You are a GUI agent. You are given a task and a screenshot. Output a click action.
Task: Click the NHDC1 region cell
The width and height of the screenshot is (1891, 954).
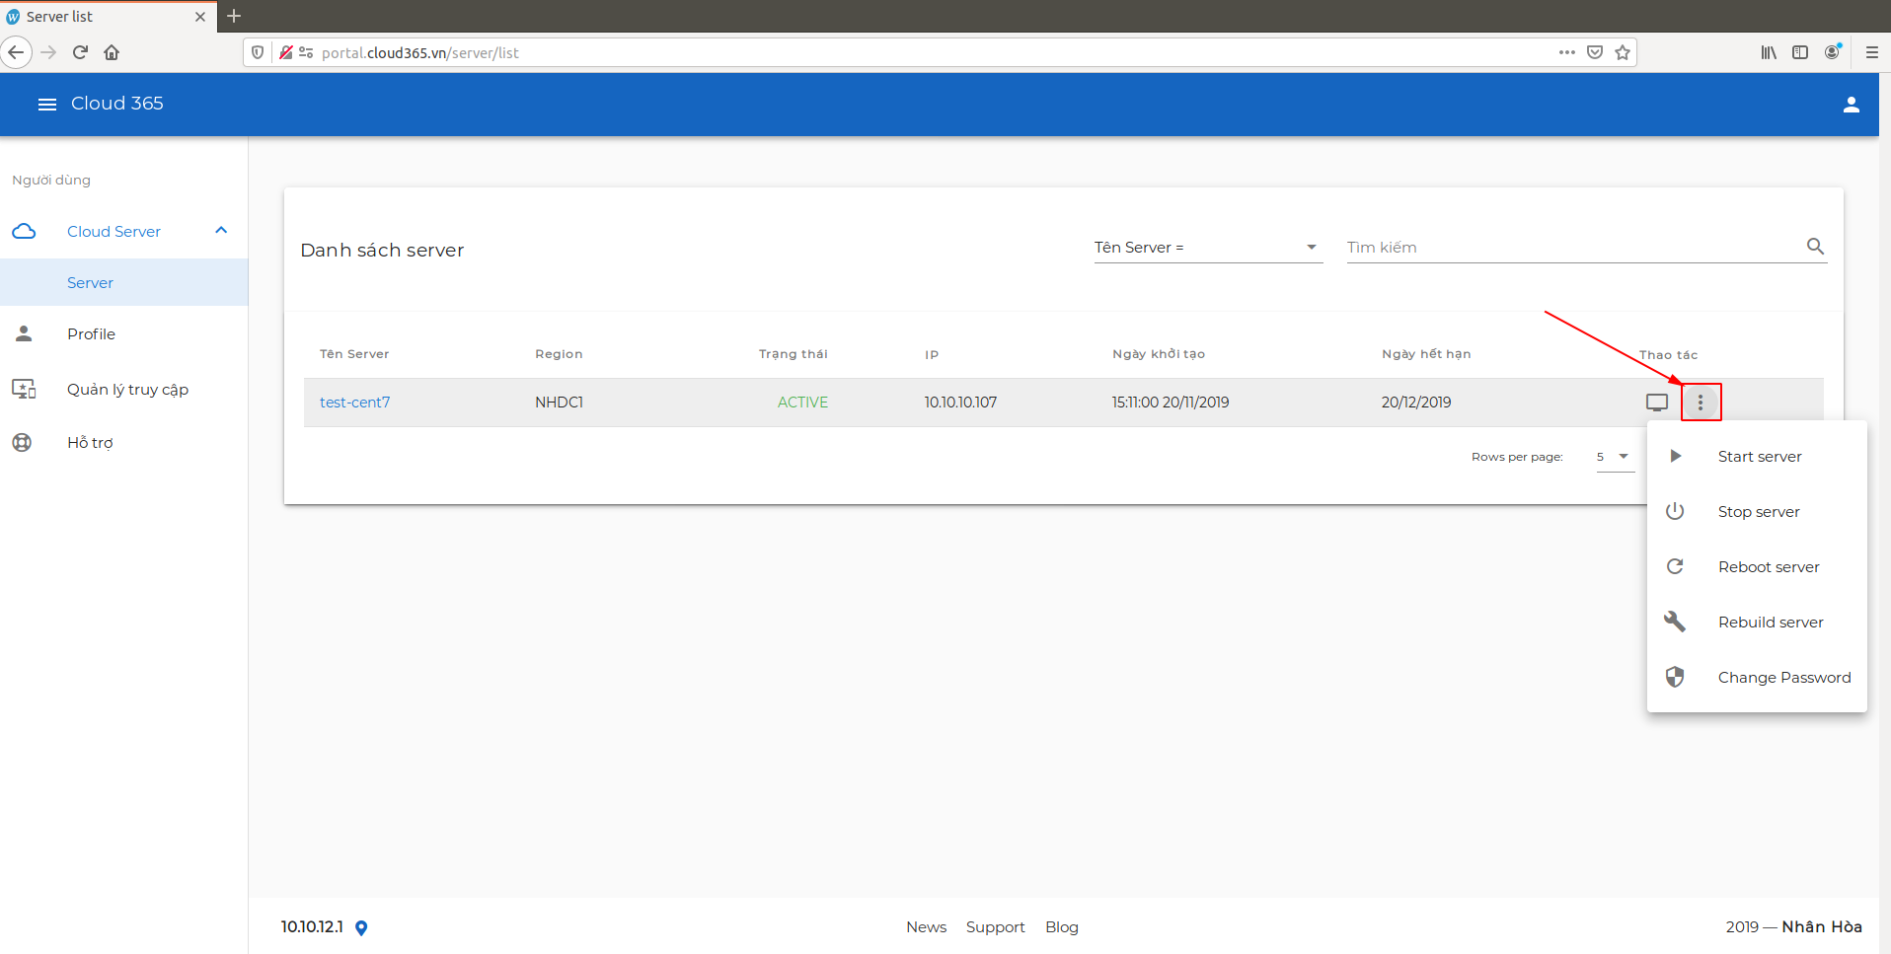click(x=559, y=403)
